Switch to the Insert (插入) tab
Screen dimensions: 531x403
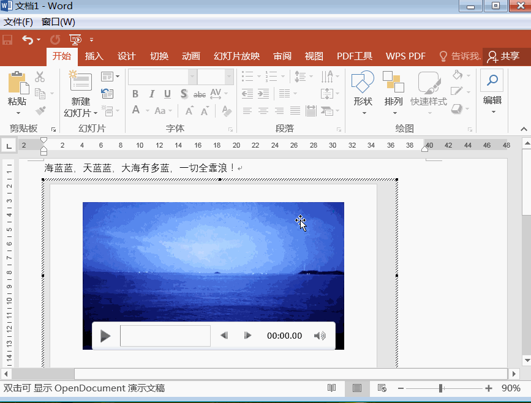[94, 56]
